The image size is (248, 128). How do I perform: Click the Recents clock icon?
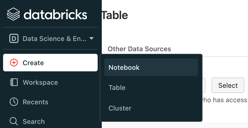14,102
